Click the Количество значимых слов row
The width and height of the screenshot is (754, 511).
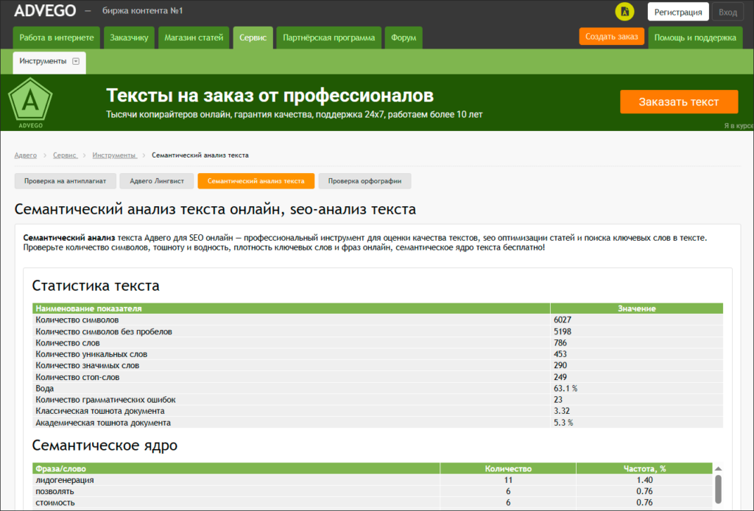(378, 365)
